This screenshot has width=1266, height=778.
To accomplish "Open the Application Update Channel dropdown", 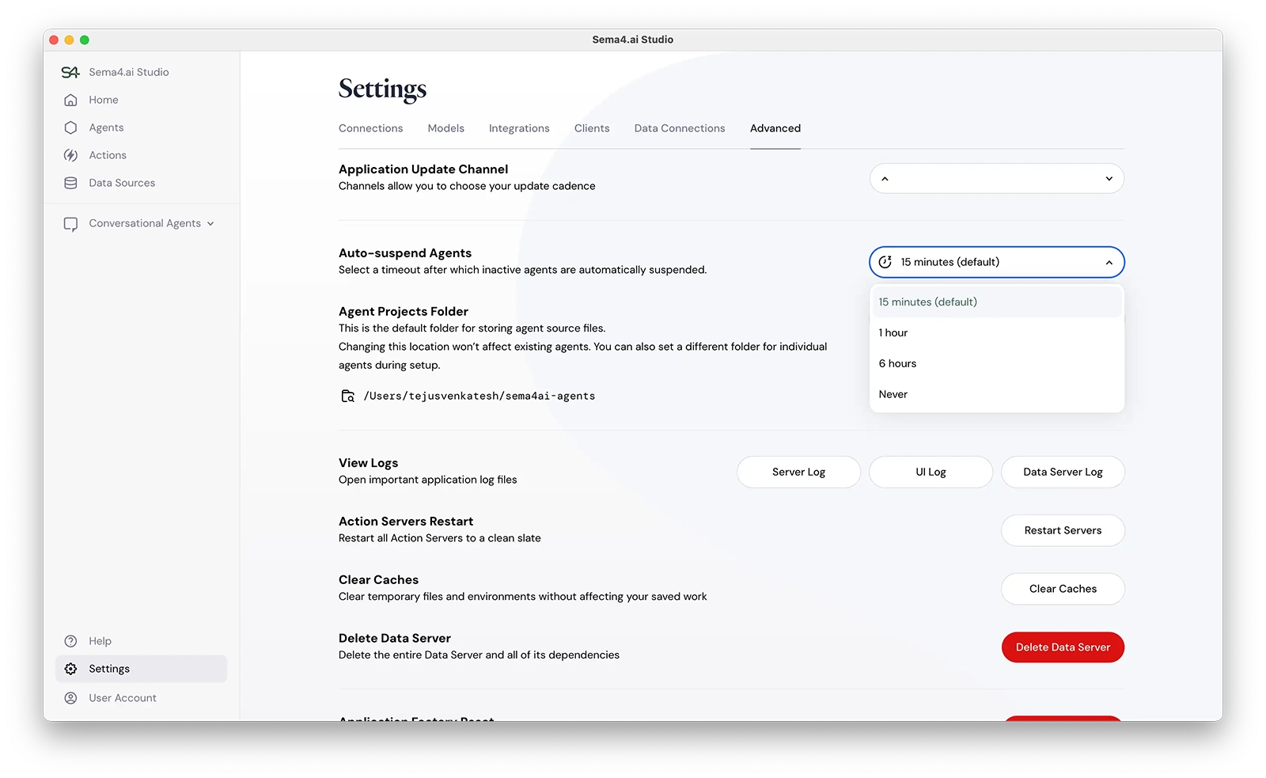I will [996, 178].
